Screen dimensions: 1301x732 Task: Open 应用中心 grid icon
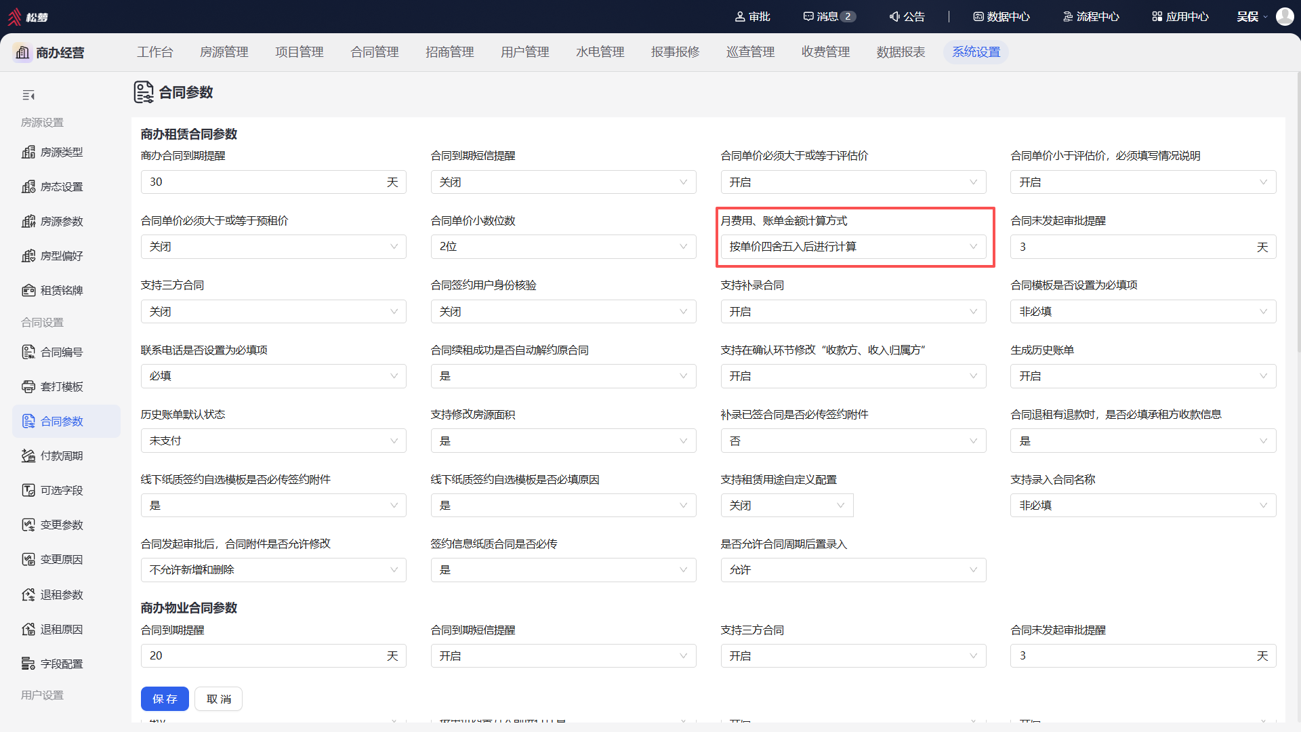(1157, 16)
